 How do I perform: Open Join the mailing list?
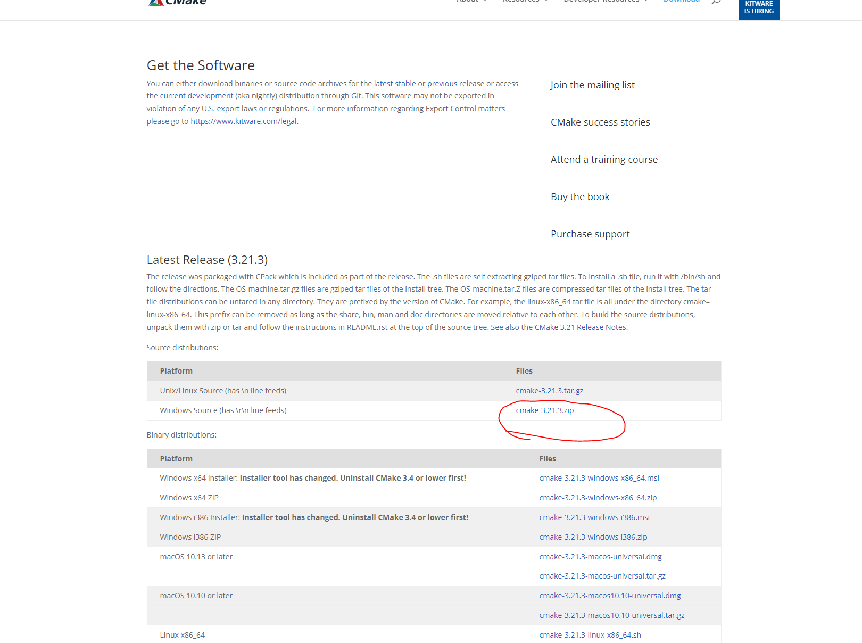[x=592, y=85]
